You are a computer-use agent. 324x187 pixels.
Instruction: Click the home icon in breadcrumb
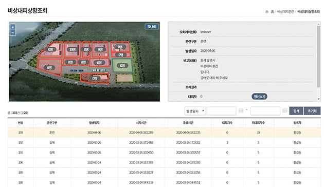267,12
